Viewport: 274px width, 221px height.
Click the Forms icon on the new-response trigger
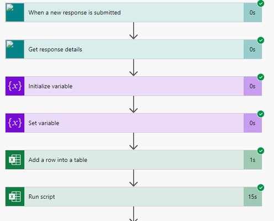(15, 12)
